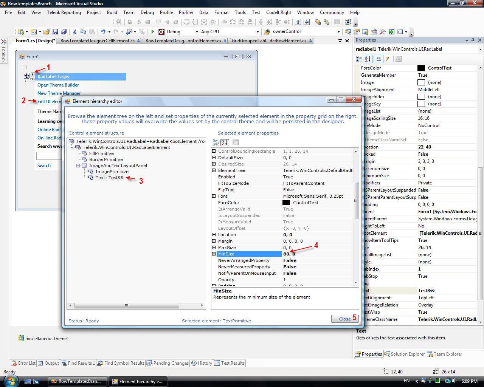Open Theme Builder link in RadLabel Tasks
This screenshot has height=387, width=484.
pyautogui.click(x=58, y=85)
